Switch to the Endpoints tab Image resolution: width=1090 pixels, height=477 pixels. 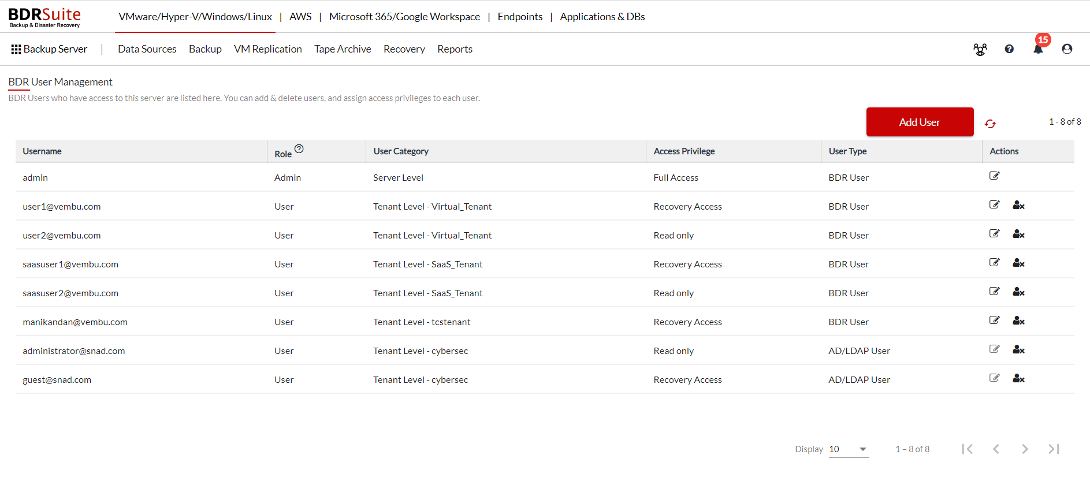(x=520, y=17)
